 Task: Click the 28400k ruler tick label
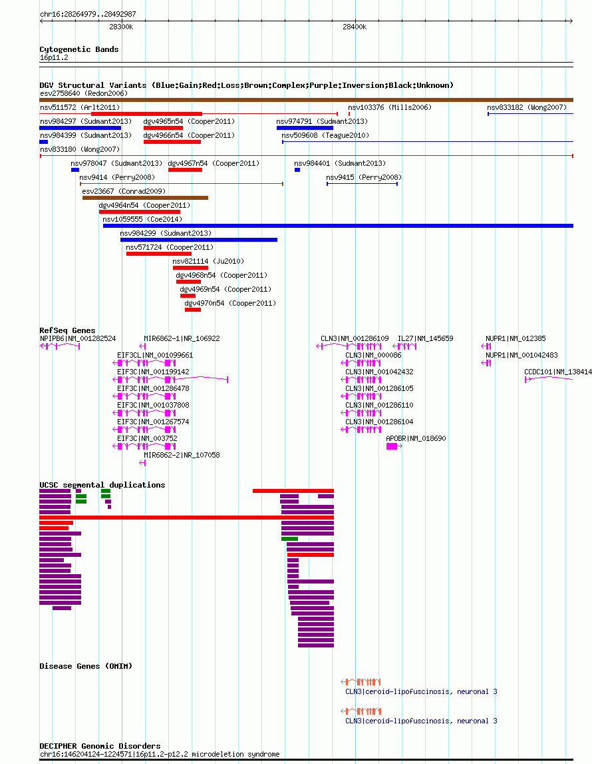[x=355, y=27]
